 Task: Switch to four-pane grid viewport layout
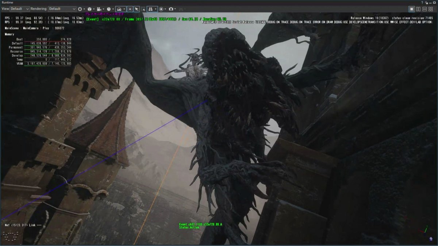click(x=431, y=9)
